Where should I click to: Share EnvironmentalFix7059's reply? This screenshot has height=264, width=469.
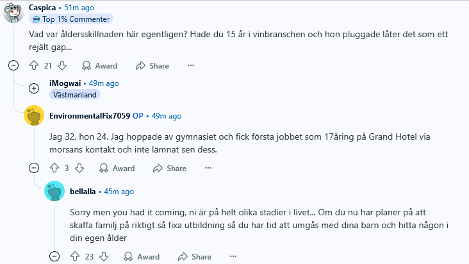click(170, 168)
